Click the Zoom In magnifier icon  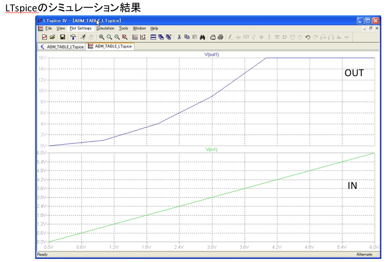tap(101, 37)
